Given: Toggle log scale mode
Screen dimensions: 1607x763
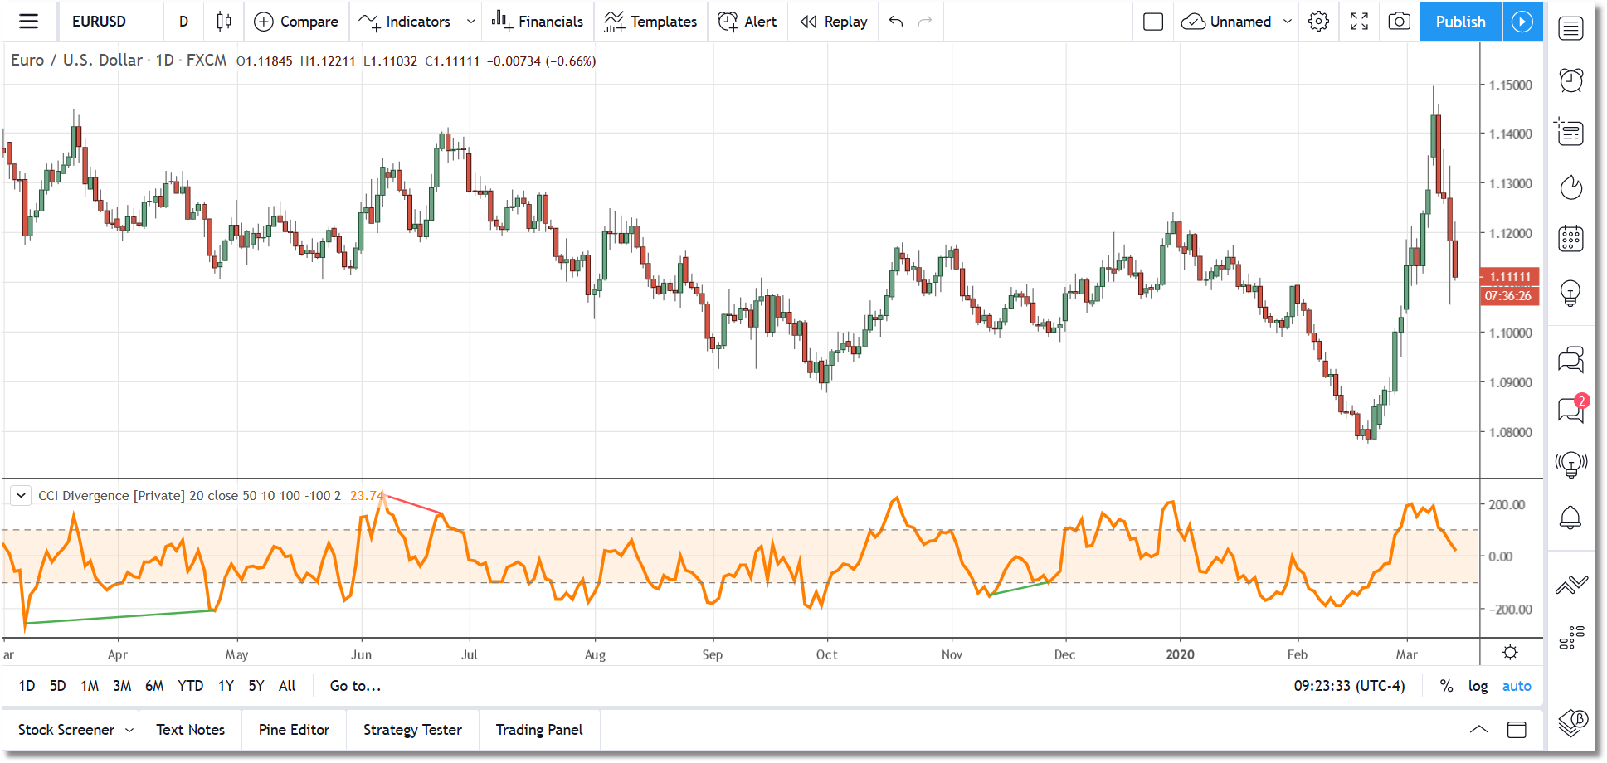Looking at the screenshot, I should 1478,686.
